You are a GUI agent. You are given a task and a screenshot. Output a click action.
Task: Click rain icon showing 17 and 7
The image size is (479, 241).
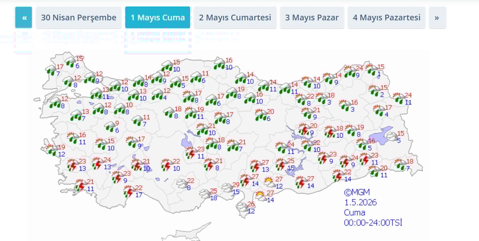pyautogui.click(x=51, y=71)
